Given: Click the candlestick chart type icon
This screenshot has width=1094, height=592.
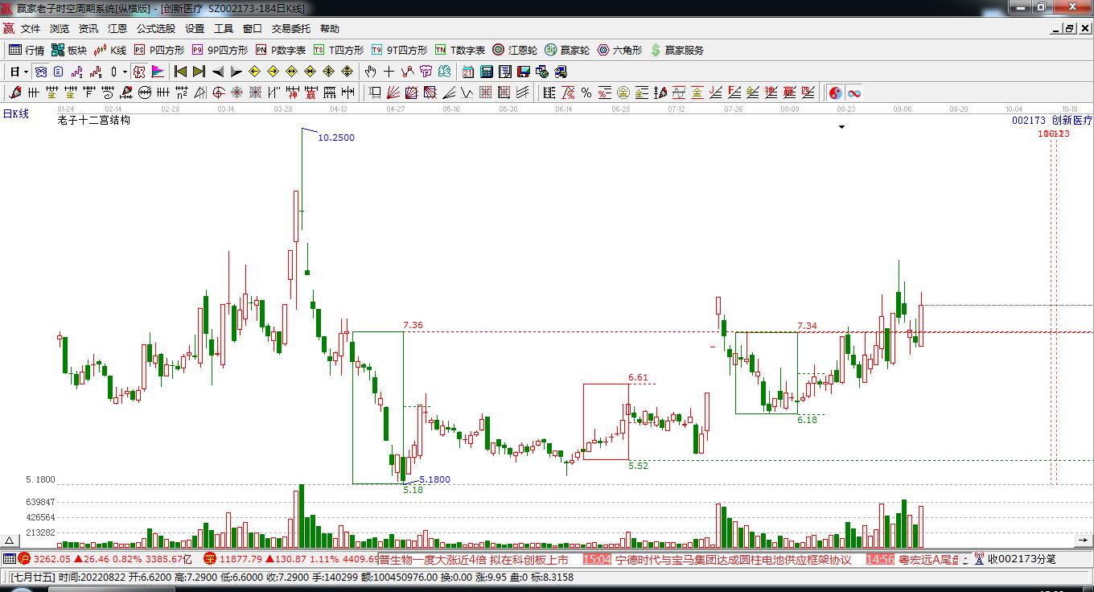Looking at the screenshot, I should (x=113, y=72).
